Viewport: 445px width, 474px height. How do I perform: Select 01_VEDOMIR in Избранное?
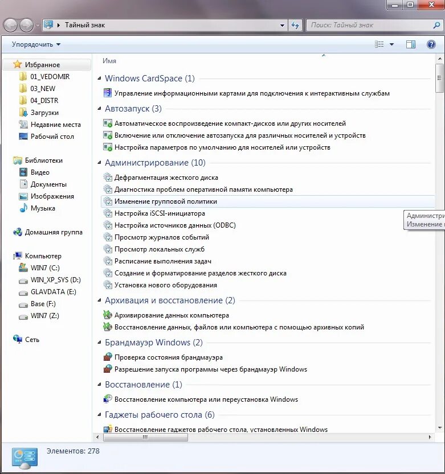coord(50,76)
